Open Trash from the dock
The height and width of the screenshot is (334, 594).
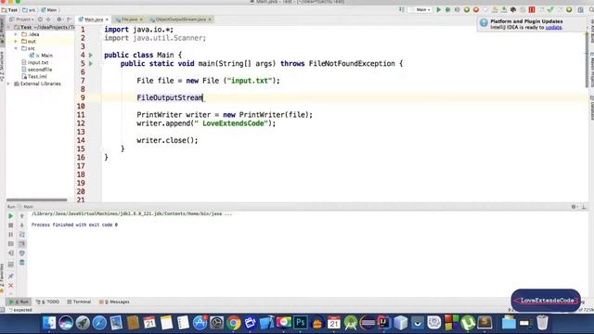542,323
